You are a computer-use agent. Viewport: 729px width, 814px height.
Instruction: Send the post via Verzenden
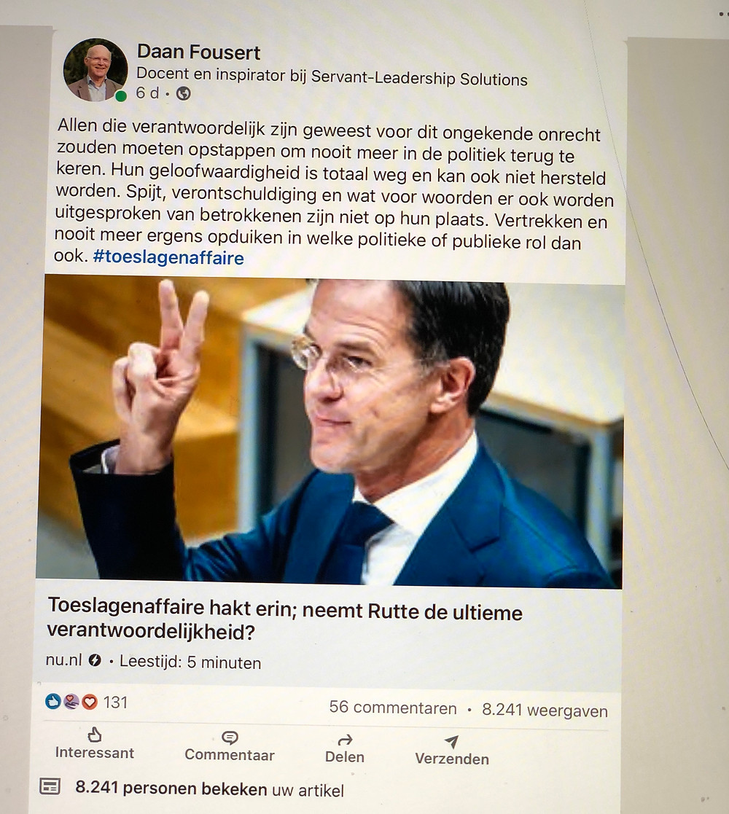click(452, 751)
